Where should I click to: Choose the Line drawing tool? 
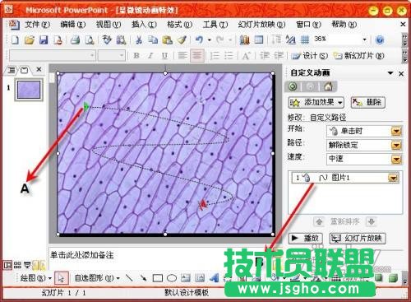129,278
